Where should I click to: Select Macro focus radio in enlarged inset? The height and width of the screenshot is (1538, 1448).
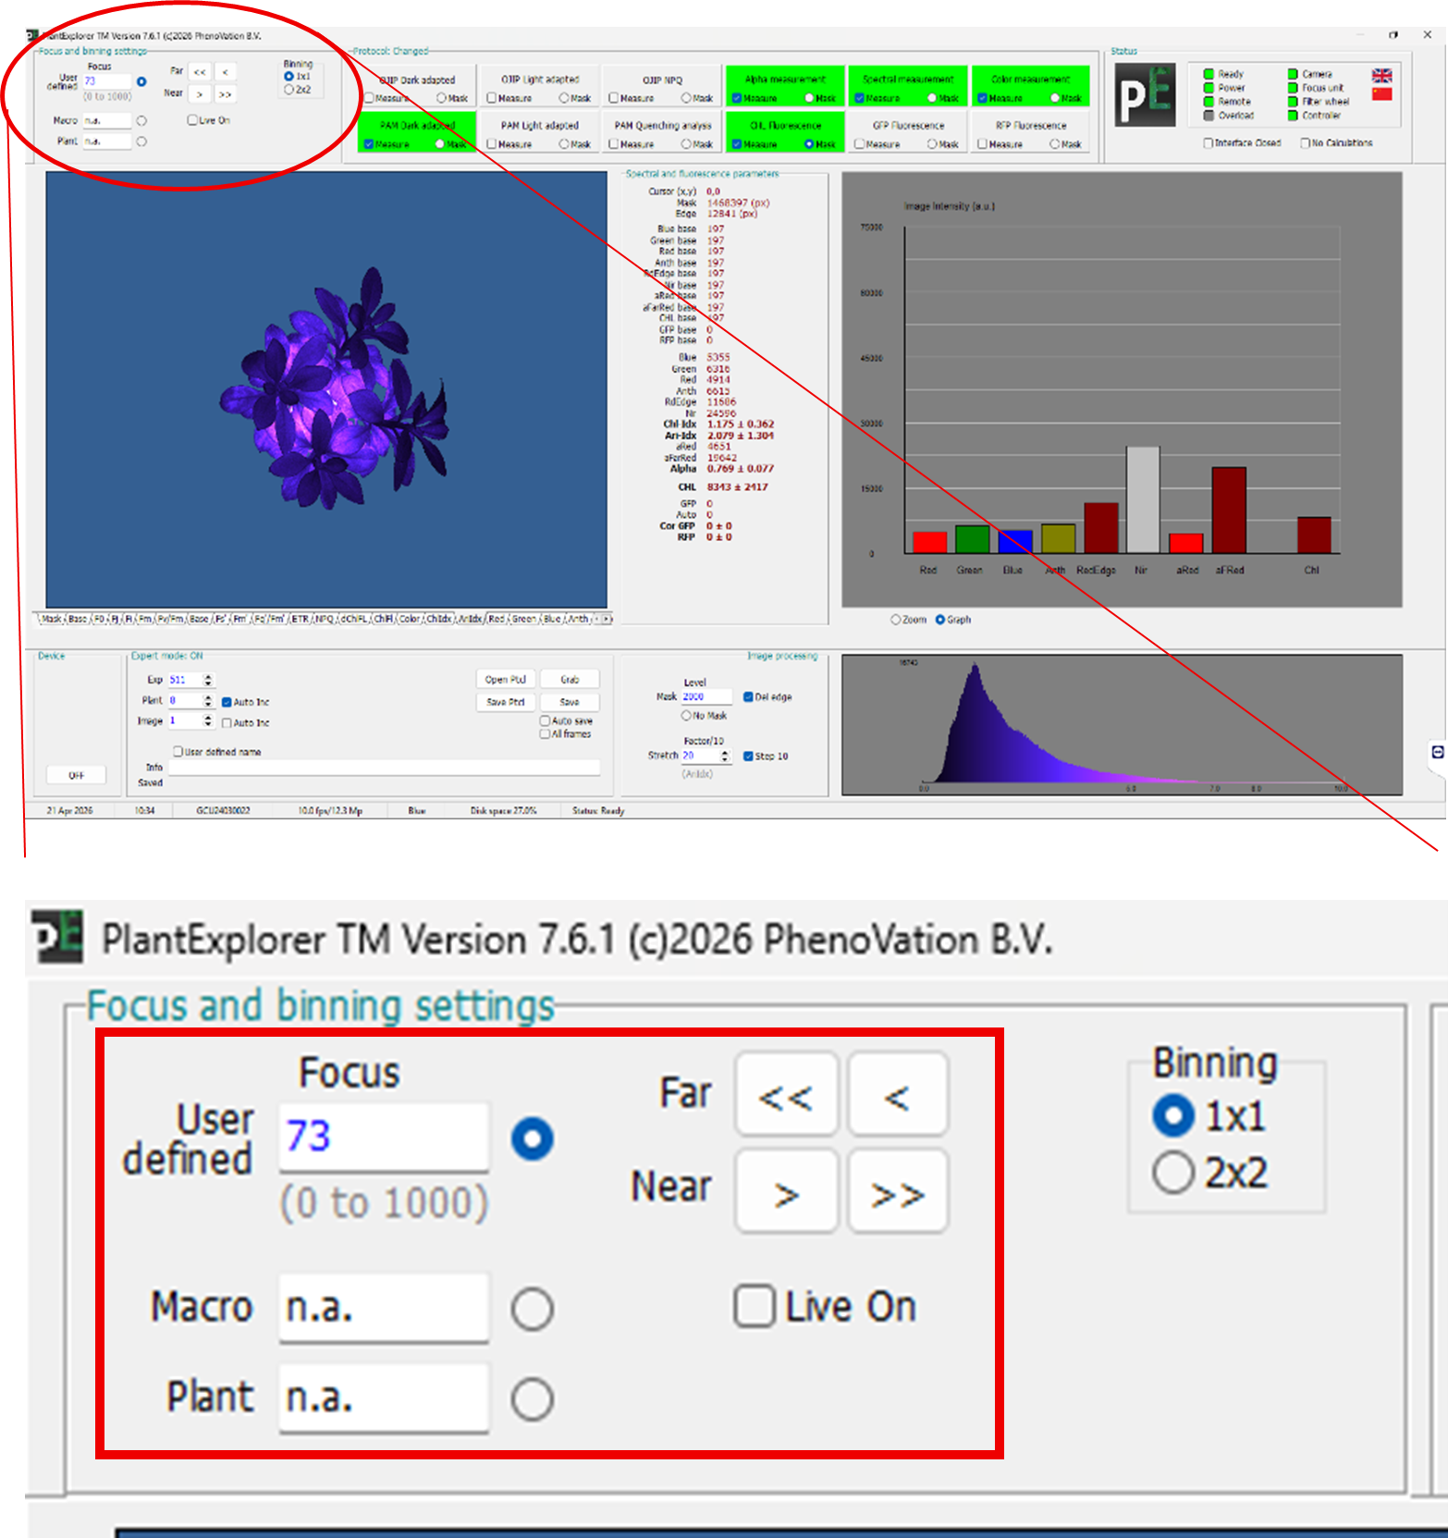(x=533, y=1310)
